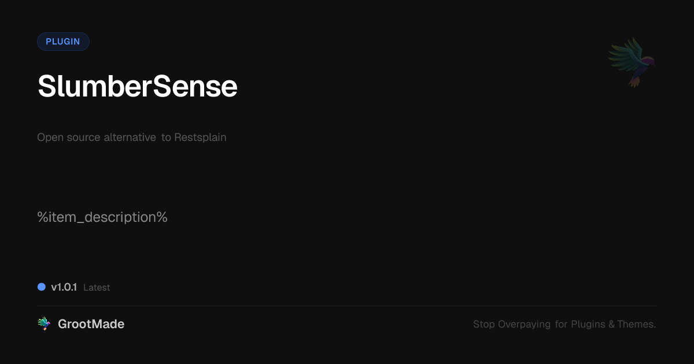Select the %item_description% placeholder text
This screenshot has width=694, height=364.
click(102, 217)
